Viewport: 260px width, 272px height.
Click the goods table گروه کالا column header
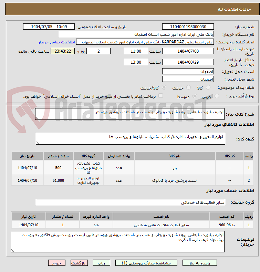(x=89, y=156)
